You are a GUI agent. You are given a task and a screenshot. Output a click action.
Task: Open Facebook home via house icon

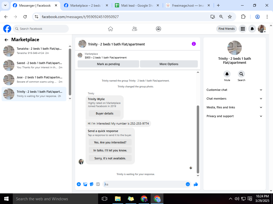pyautogui.click(x=110, y=29)
